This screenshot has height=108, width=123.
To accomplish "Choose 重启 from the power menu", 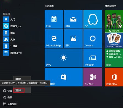I will coord(22,90).
